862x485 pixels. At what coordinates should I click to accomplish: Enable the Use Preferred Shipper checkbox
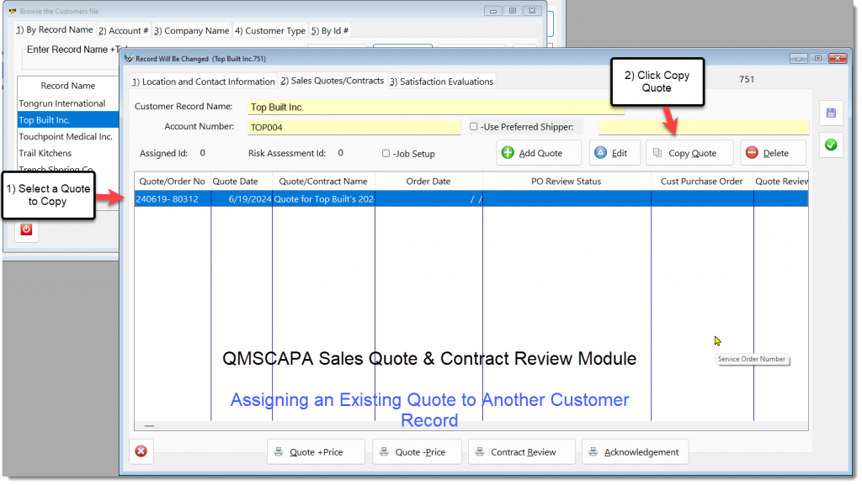pos(473,127)
